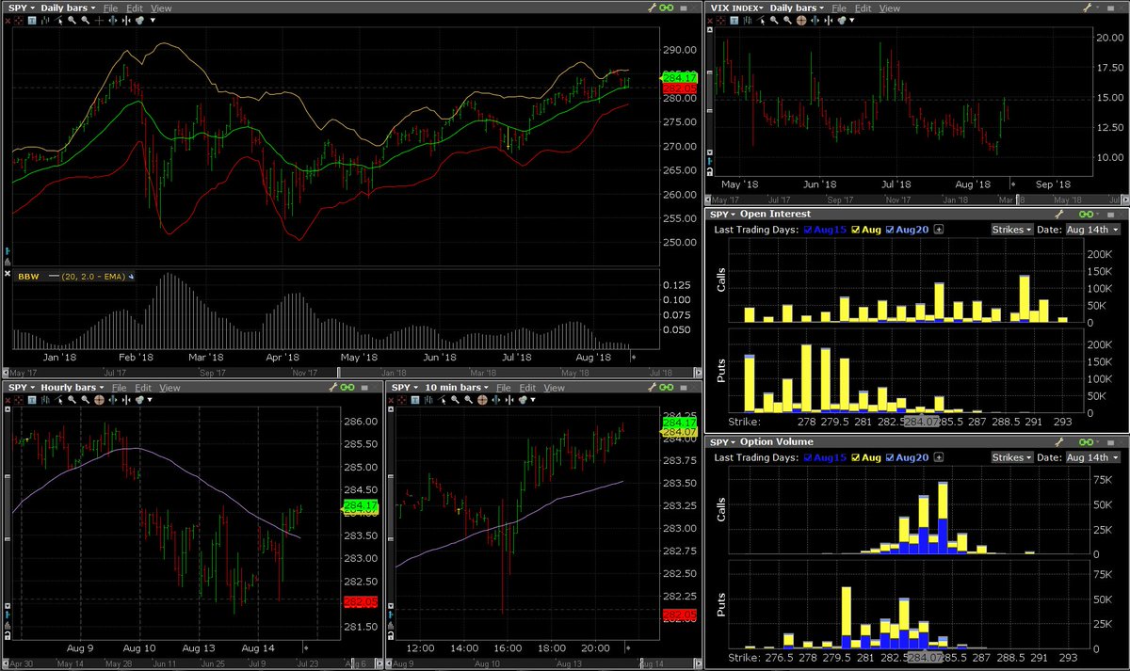Click the red target icon in SPY Daily toolbar

coord(19,21)
